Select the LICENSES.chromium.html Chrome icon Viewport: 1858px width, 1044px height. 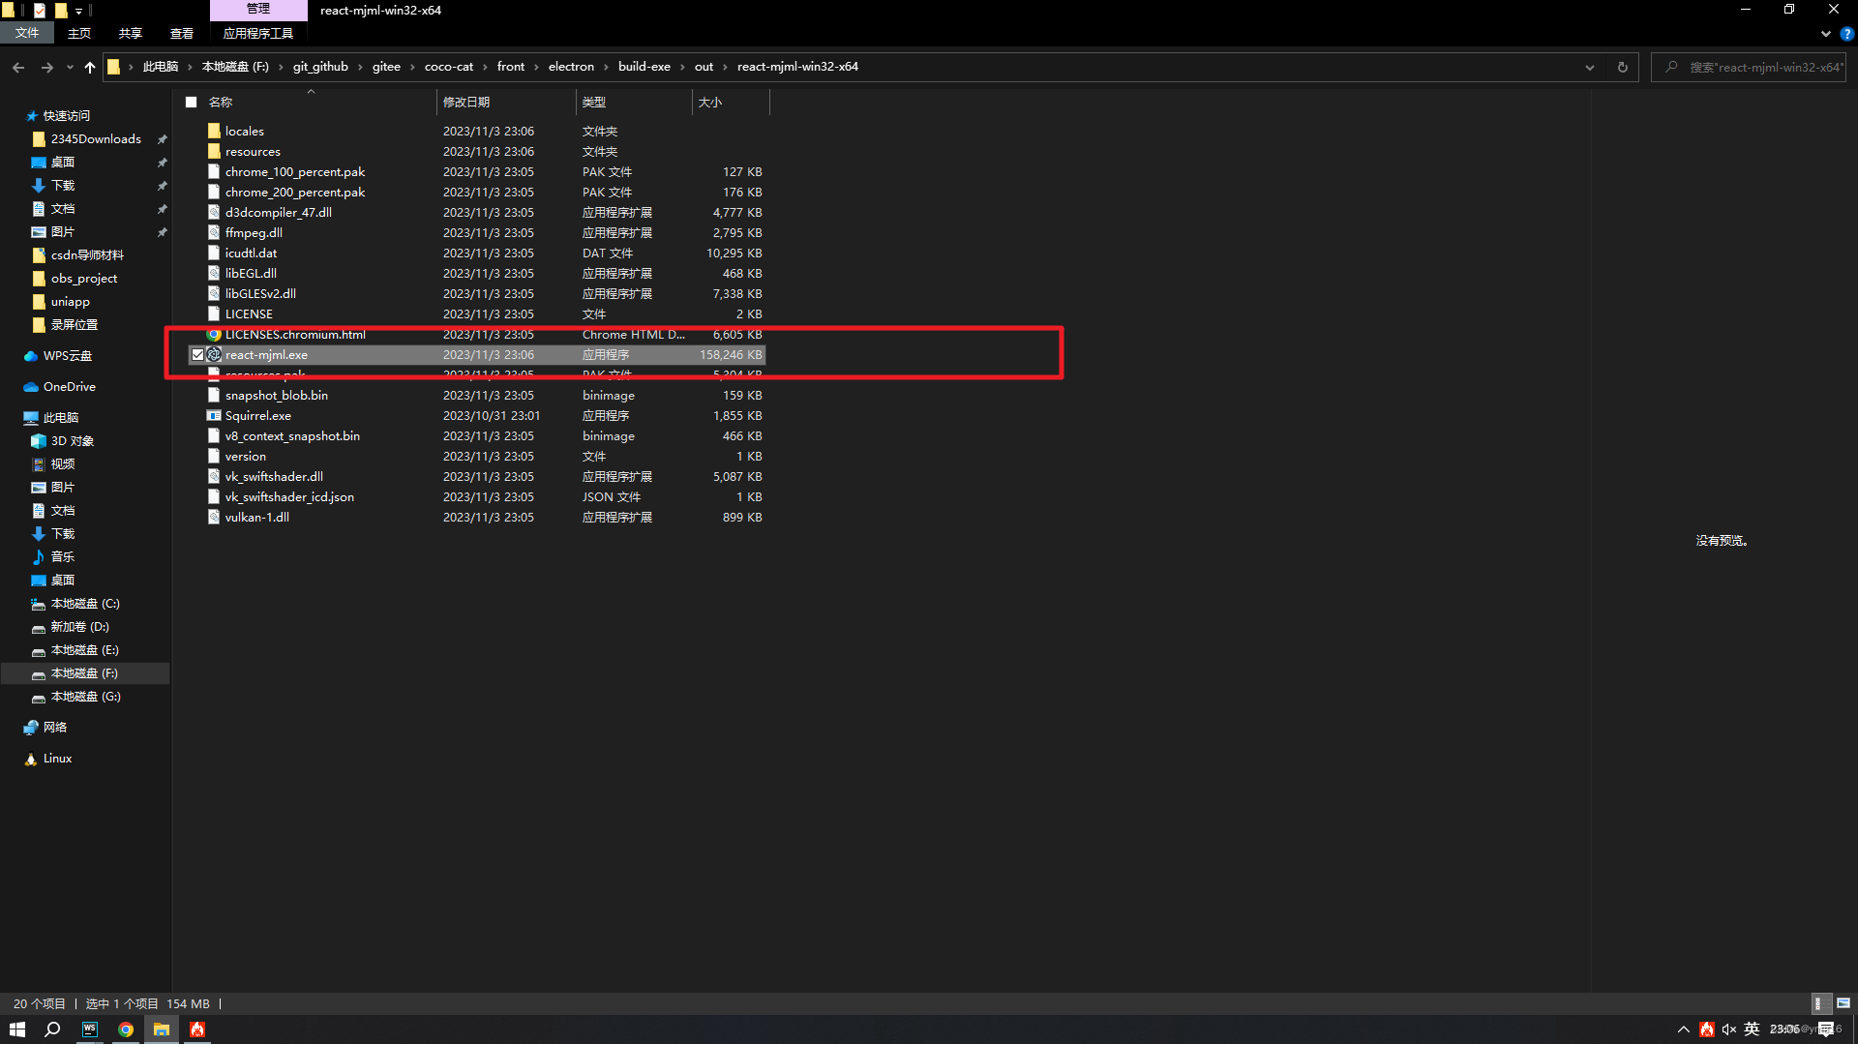coord(214,335)
